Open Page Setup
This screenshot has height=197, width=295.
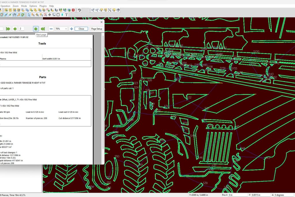tap(97, 29)
